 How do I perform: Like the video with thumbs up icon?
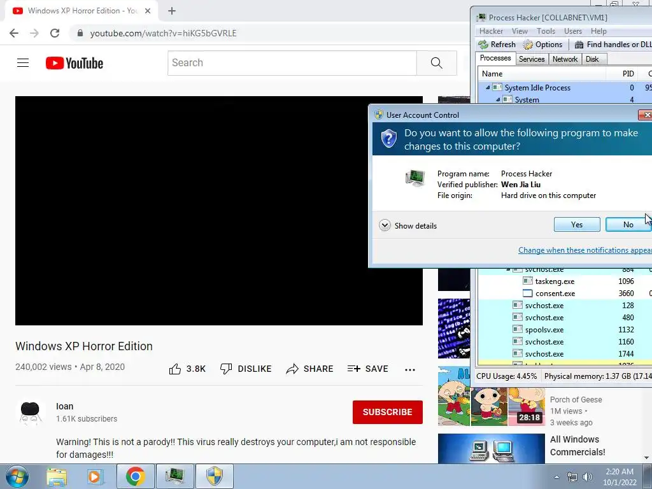tap(175, 369)
